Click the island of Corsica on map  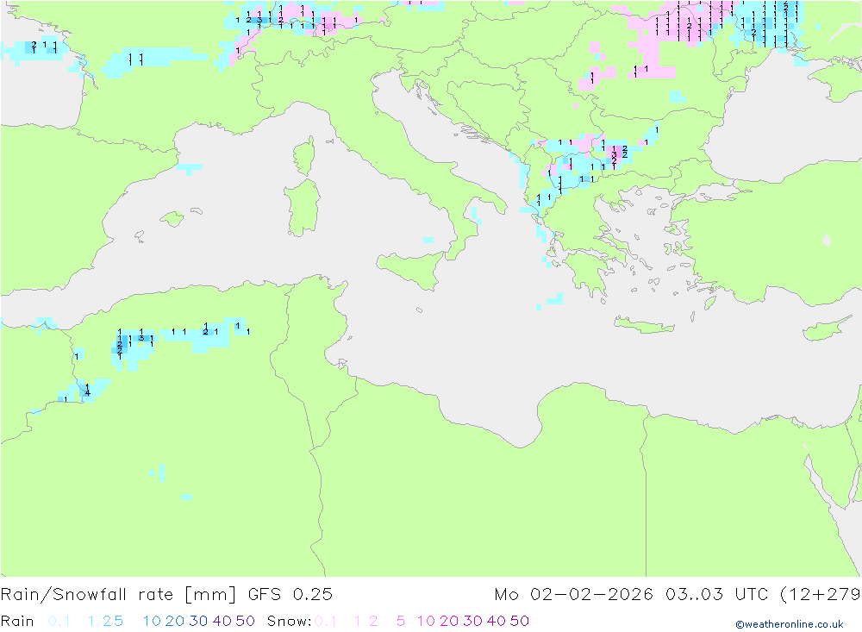304,156
